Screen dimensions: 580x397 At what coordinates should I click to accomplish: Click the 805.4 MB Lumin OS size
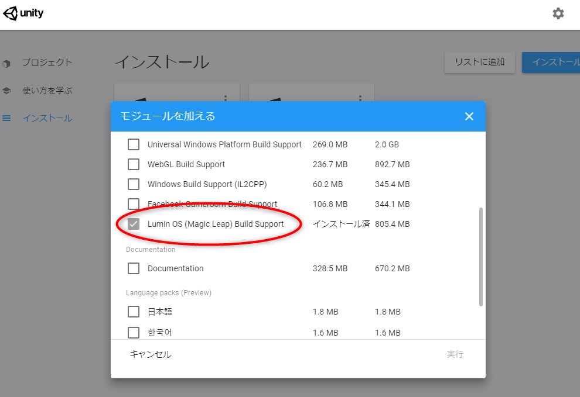392,224
